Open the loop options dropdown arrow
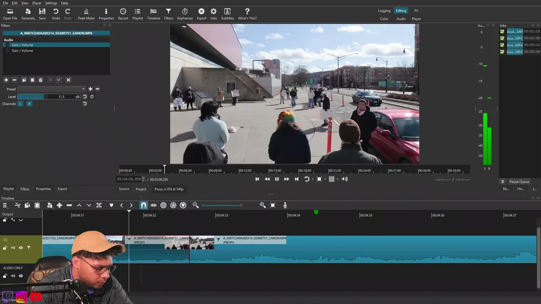 point(313,179)
